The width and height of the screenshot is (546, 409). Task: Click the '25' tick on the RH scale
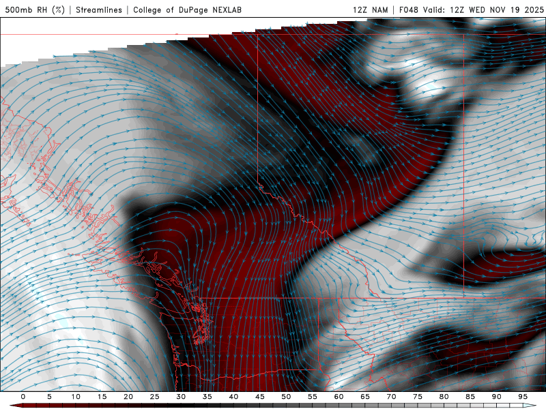point(154,397)
